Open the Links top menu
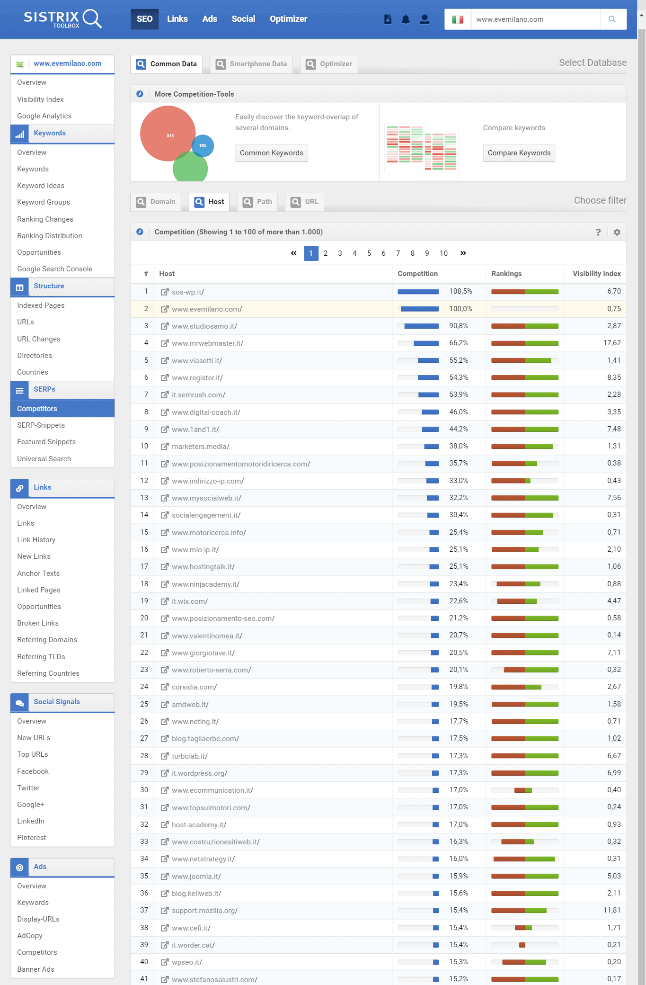The image size is (646, 985). [x=177, y=19]
